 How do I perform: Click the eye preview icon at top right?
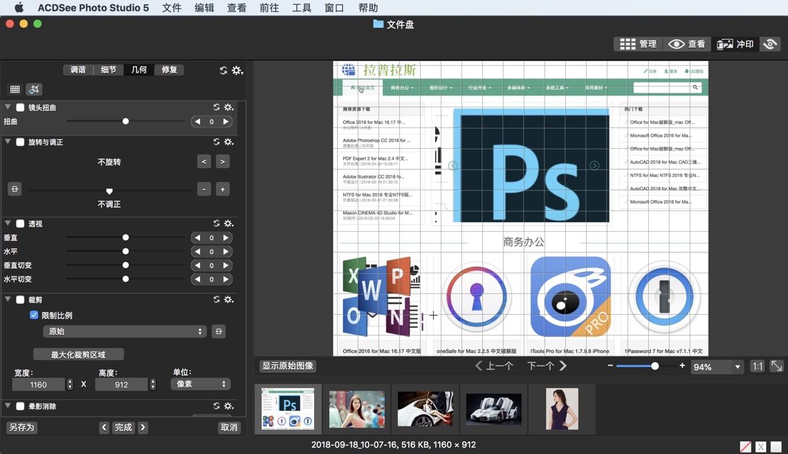[x=770, y=44]
